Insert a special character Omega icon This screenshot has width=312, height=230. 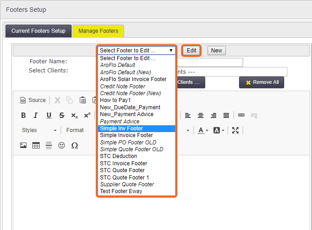(x=74, y=145)
